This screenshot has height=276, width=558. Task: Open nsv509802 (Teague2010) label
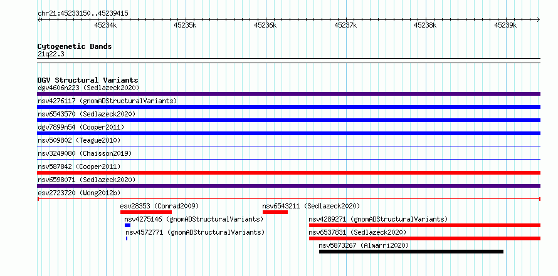(x=80, y=140)
